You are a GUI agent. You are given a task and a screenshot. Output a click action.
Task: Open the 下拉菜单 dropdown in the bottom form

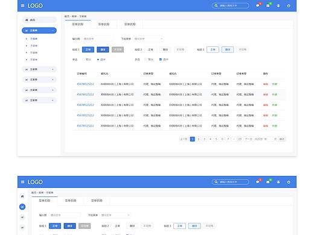pos(115,215)
